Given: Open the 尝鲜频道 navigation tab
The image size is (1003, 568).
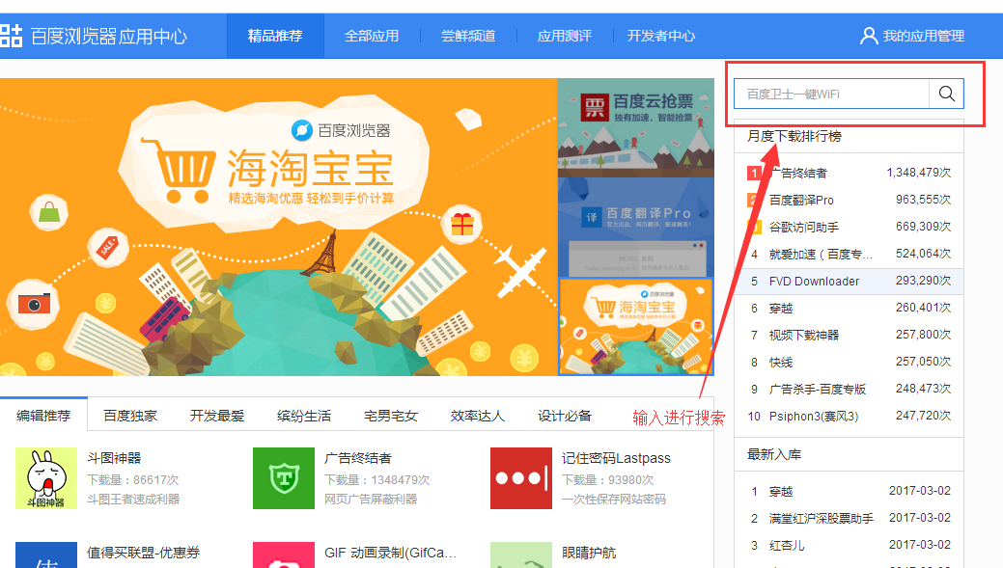Looking at the screenshot, I should 468,36.
